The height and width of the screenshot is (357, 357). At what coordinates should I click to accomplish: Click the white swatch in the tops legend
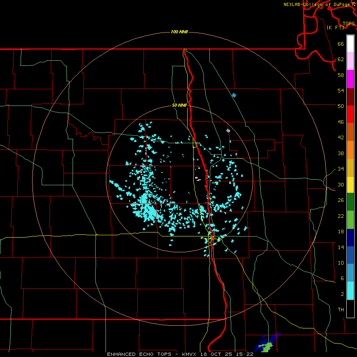(350, 44)
